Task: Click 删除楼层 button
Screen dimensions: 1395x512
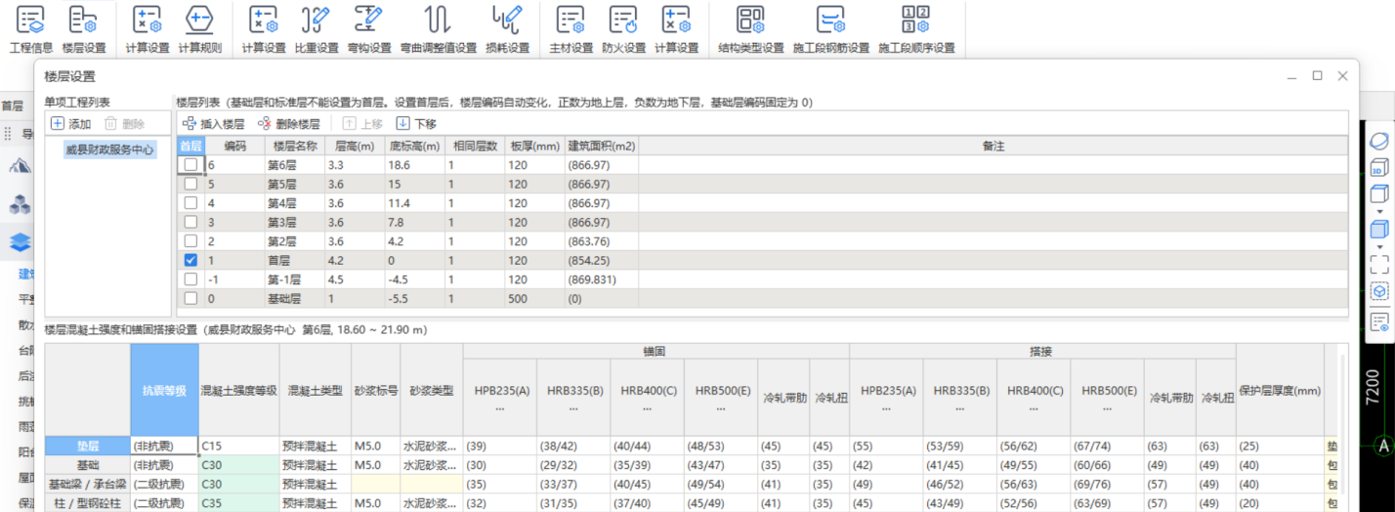Action: click(x=288, y=124)
